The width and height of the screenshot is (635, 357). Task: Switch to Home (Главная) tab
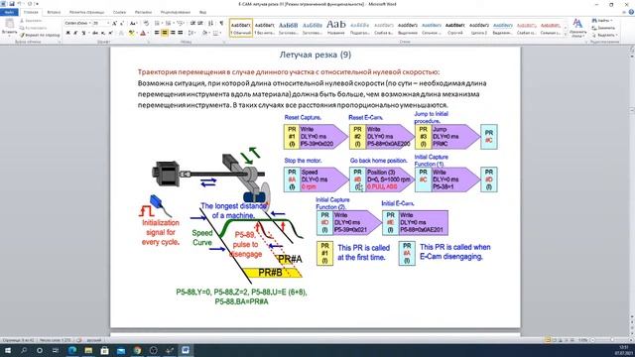(31, 13)
